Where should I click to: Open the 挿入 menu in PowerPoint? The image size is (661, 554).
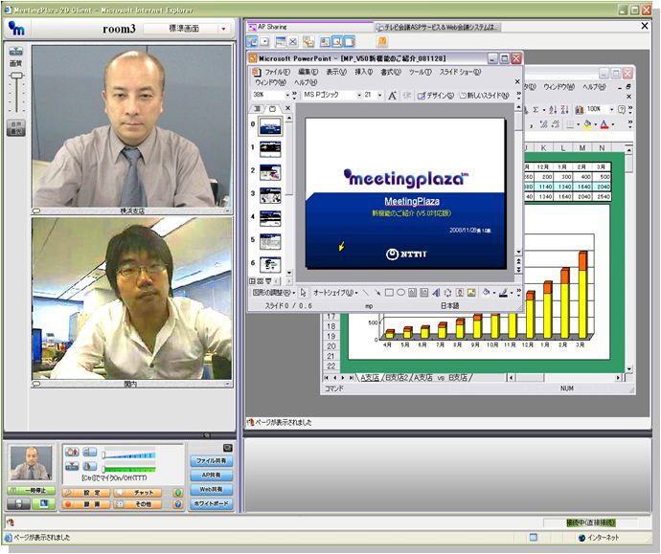[364, 72]
